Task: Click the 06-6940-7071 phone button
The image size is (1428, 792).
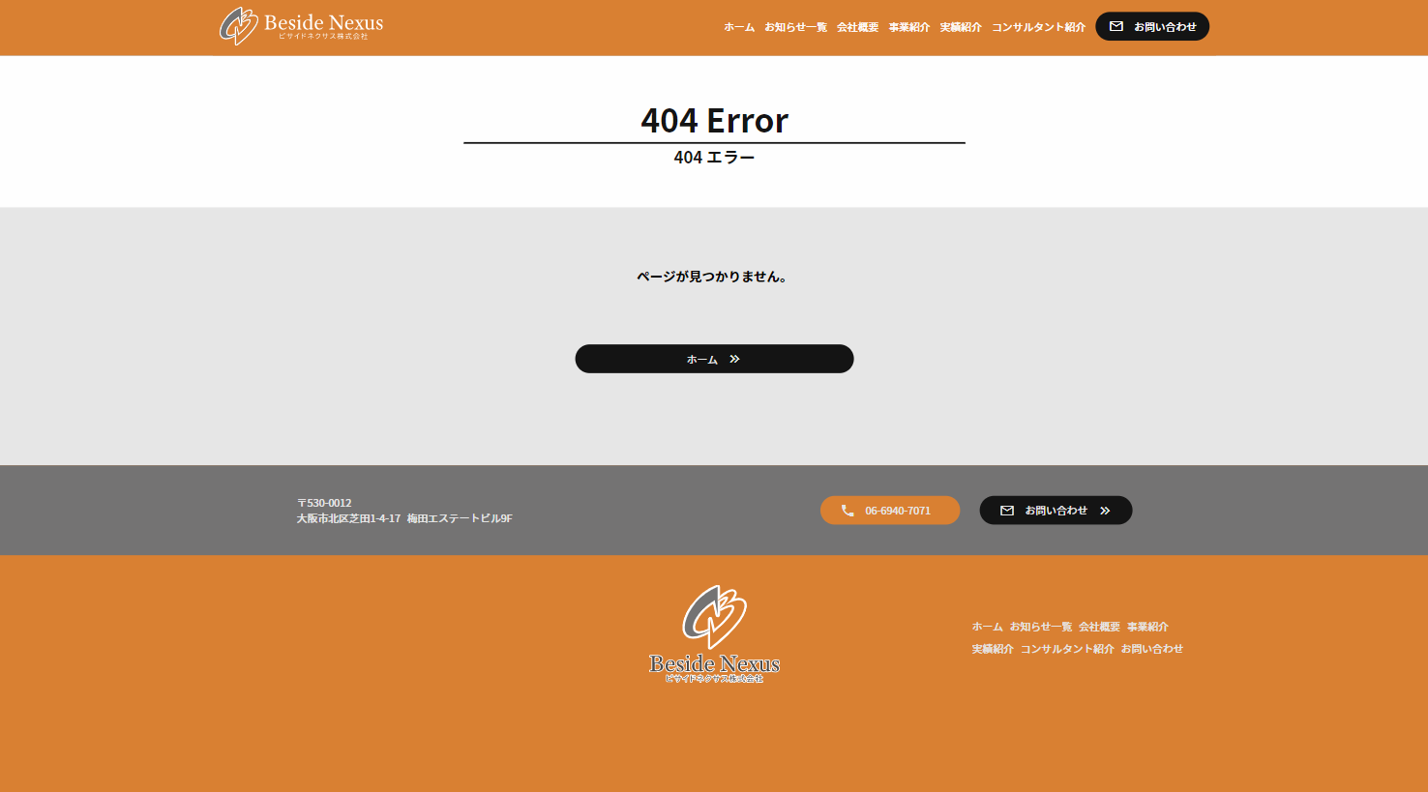Action: pos(890,510)
